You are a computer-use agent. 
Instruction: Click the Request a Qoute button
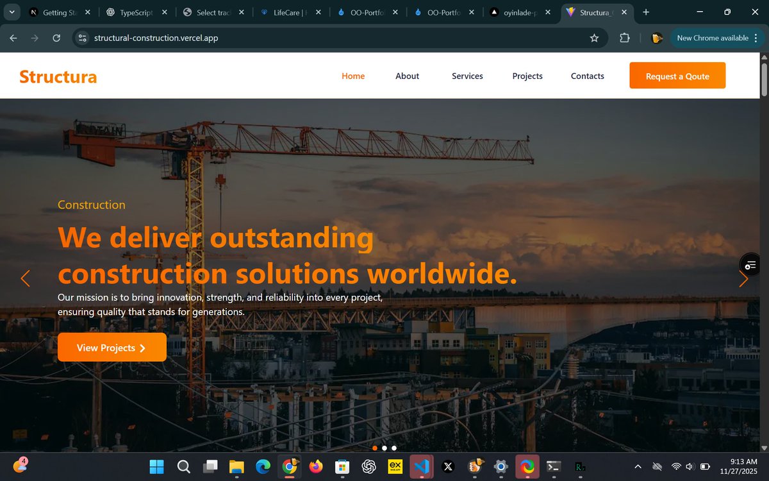click(x=677, y=75)
